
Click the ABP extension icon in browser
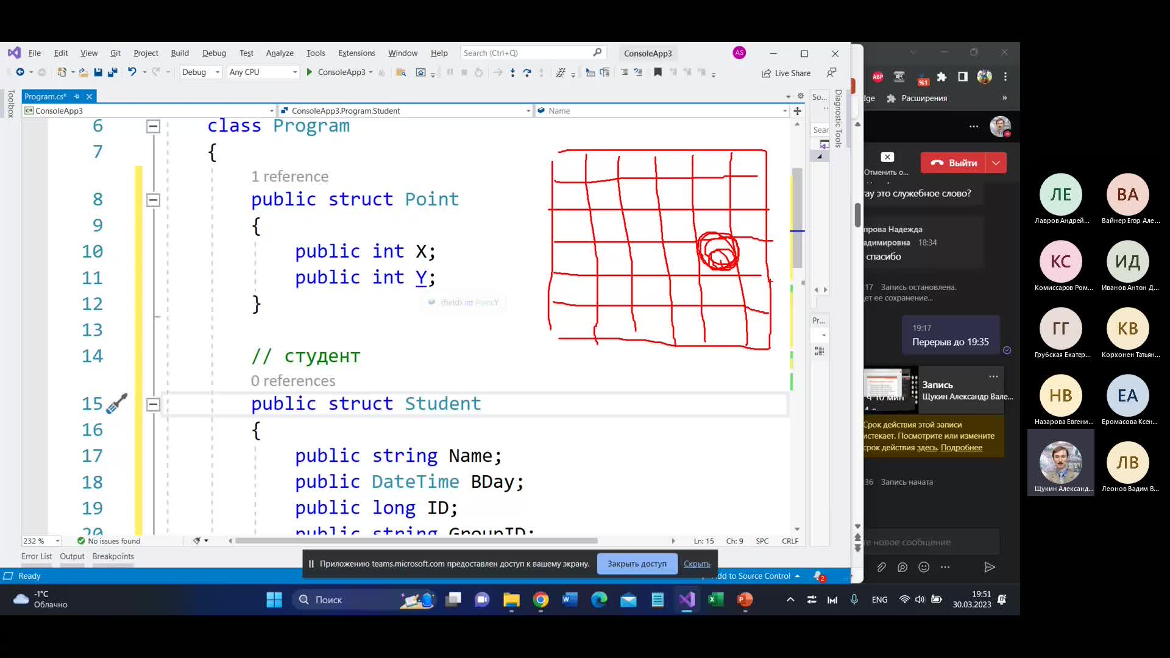[877, 77]
